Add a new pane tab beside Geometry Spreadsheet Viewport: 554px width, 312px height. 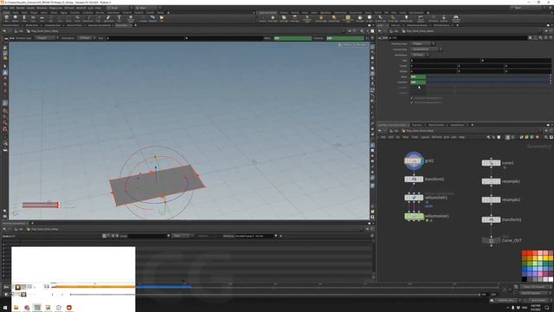(x=32, y=224)
